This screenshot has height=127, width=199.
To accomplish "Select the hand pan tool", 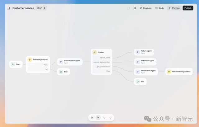I will [92, 118].
